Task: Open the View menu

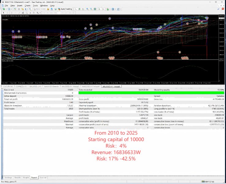Action: pyautogui.click(x=13, y=6)
